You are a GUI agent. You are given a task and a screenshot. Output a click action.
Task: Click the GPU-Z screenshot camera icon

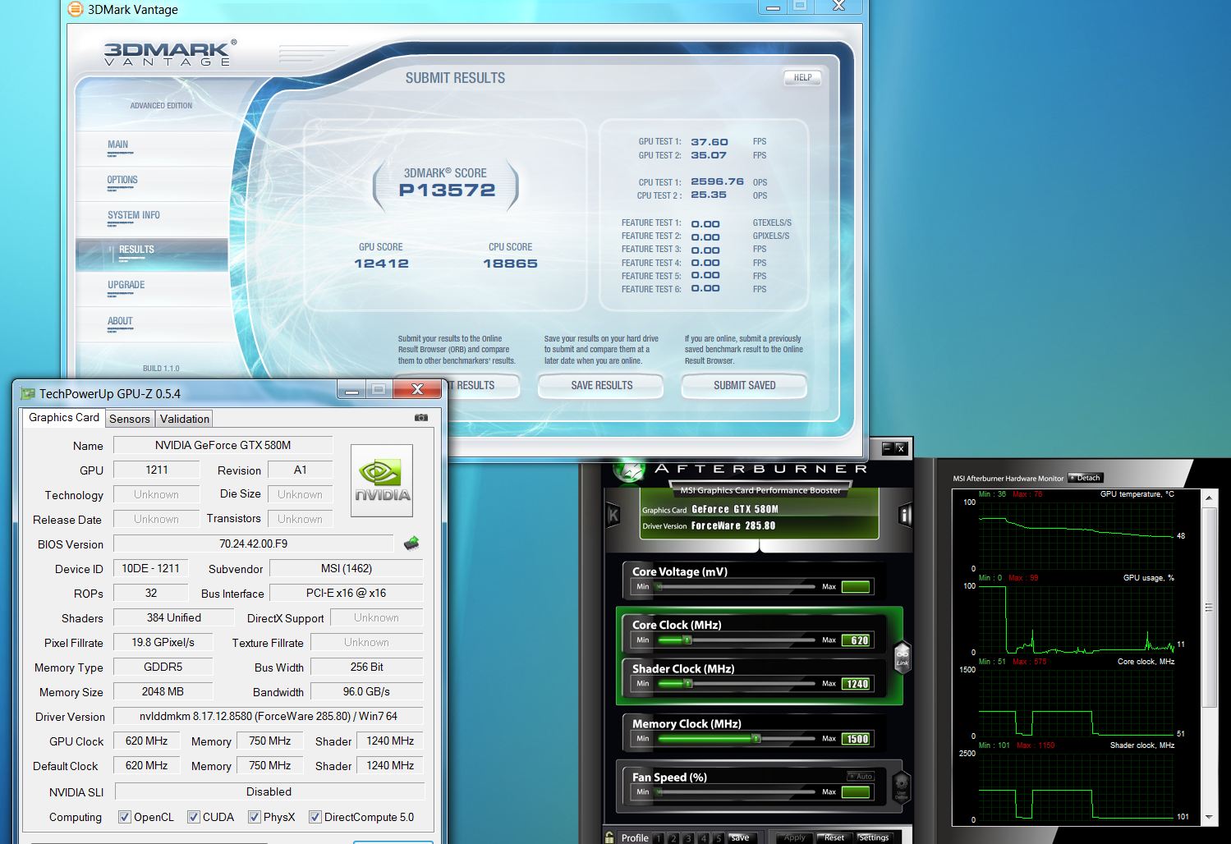421,417
